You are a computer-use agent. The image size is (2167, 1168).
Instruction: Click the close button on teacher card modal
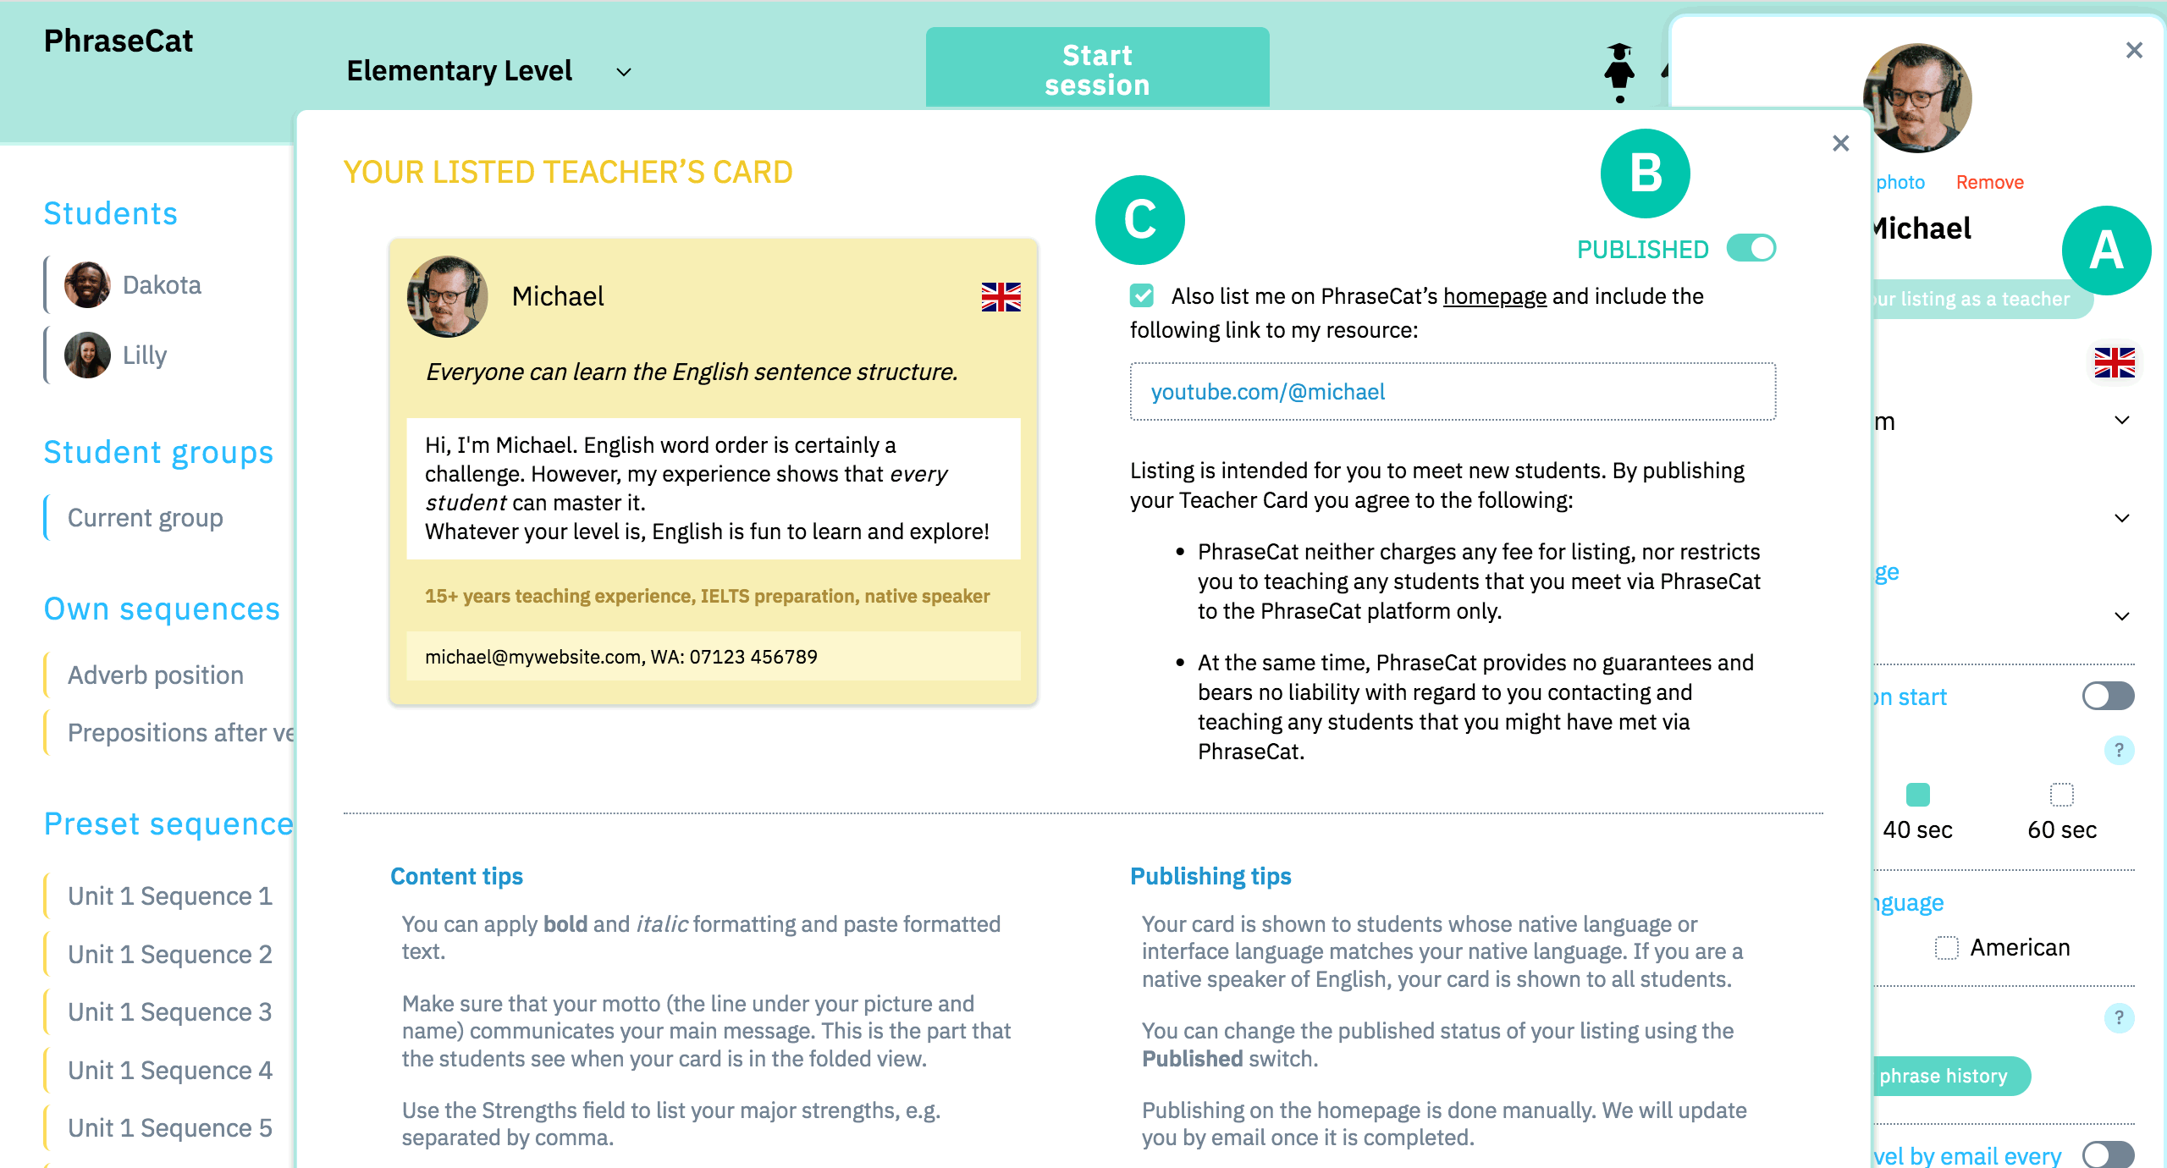[x=1839, y=142]
